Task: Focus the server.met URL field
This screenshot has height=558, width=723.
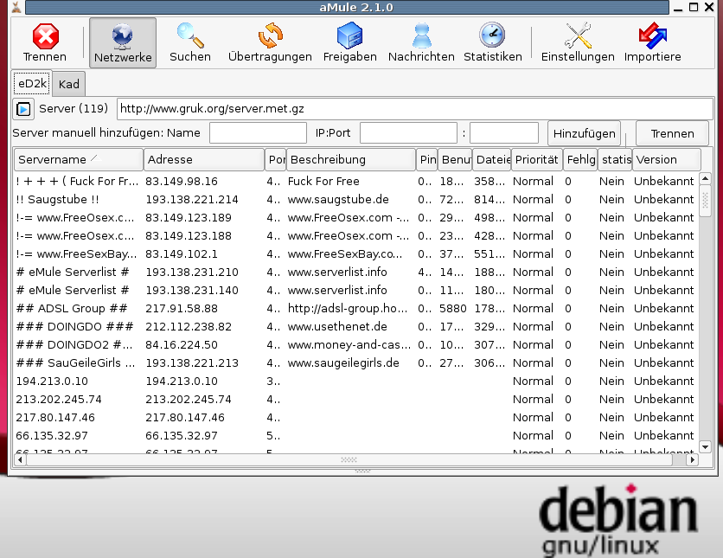Action: coord(414,109)
